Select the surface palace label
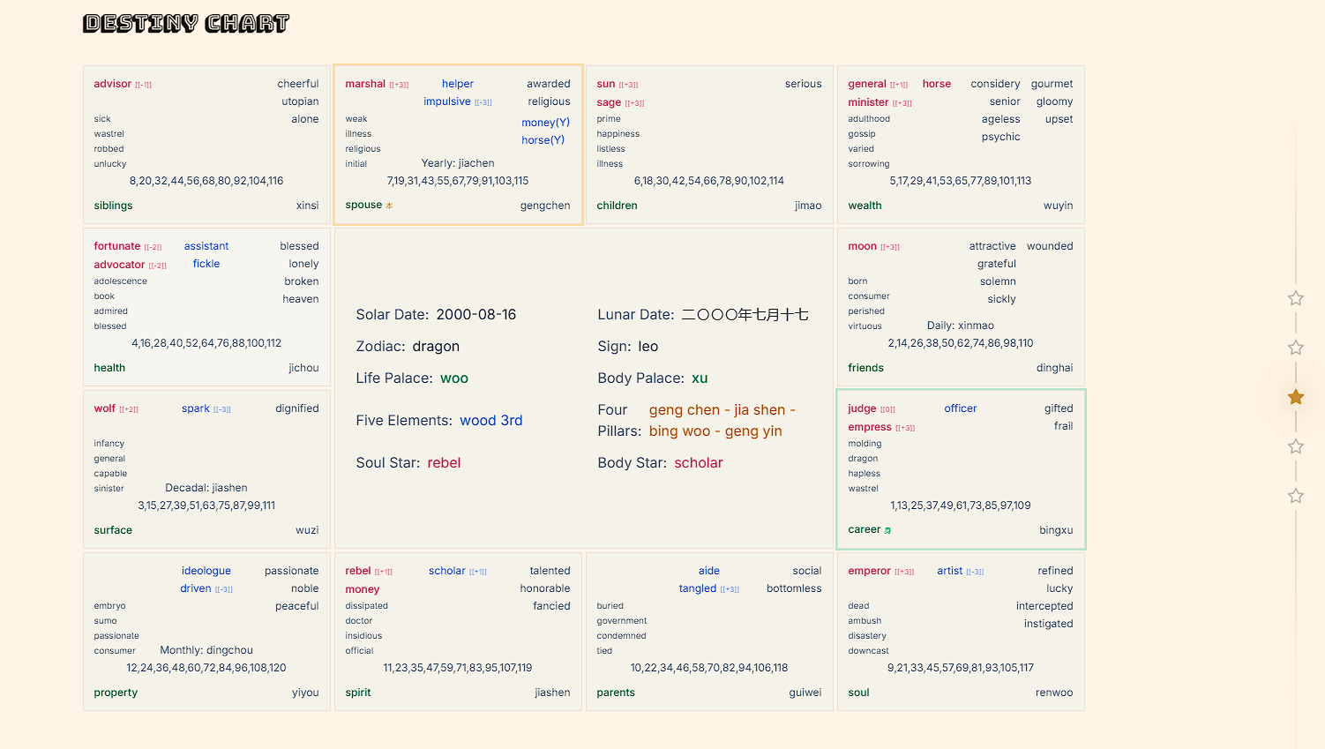Viewport: 1325px width, 749px height. pyautogui.click(x=113, y=530)
